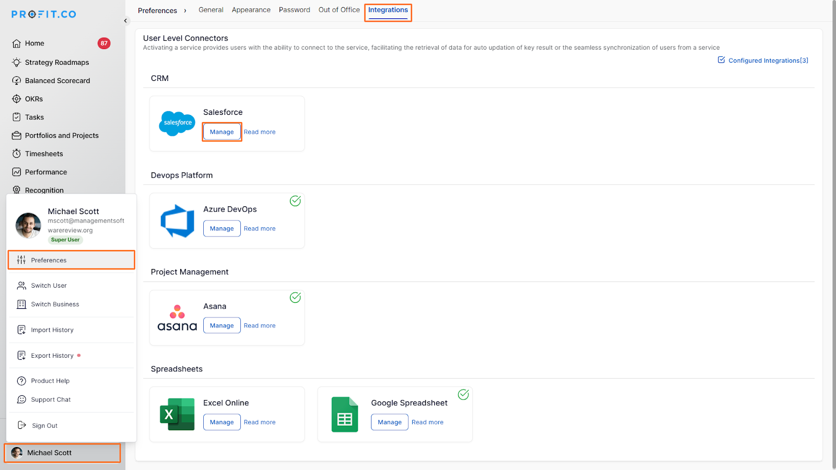
Task: Manage the Google Spreadsheet integration
Action: point(390,422)
